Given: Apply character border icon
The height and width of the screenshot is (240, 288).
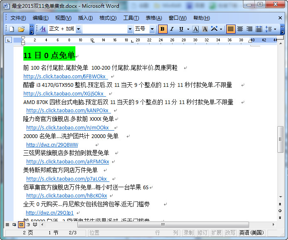Looking at the screenshot, I should (x=195, y=29).
